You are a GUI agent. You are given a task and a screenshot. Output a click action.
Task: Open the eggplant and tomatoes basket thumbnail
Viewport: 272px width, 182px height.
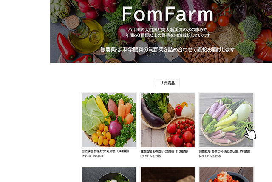(167, 120)
